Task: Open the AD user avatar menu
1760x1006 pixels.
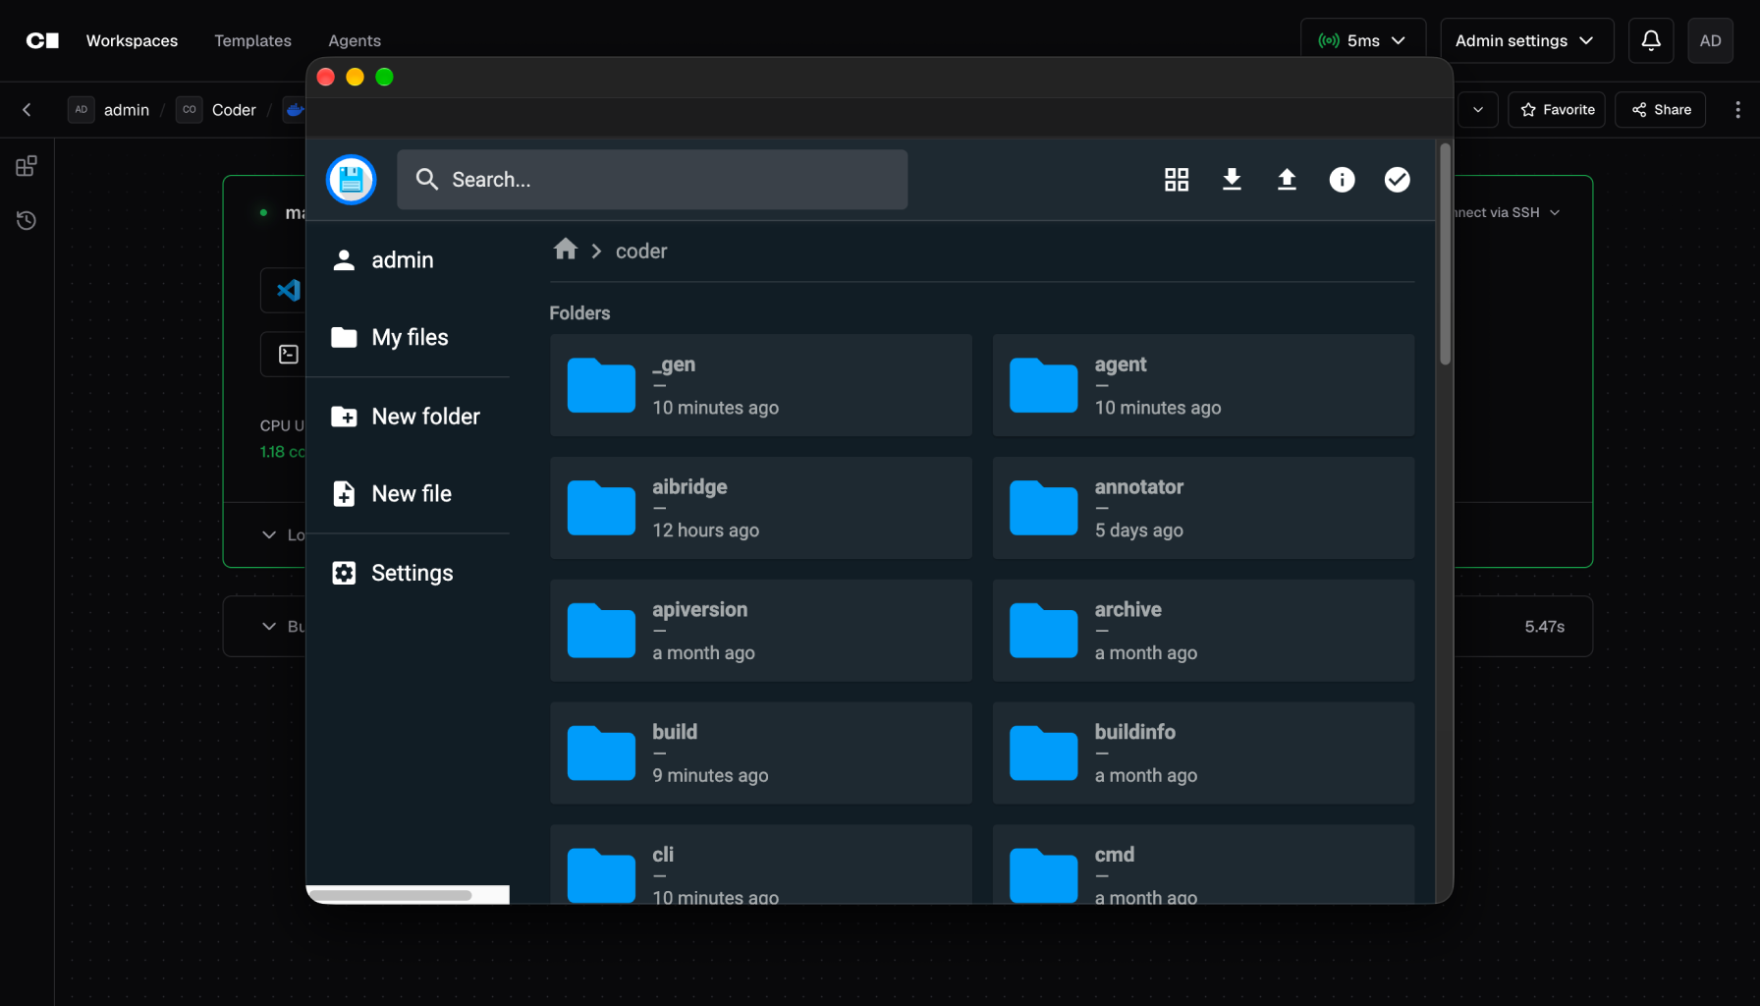Action: pos(1710,40)
